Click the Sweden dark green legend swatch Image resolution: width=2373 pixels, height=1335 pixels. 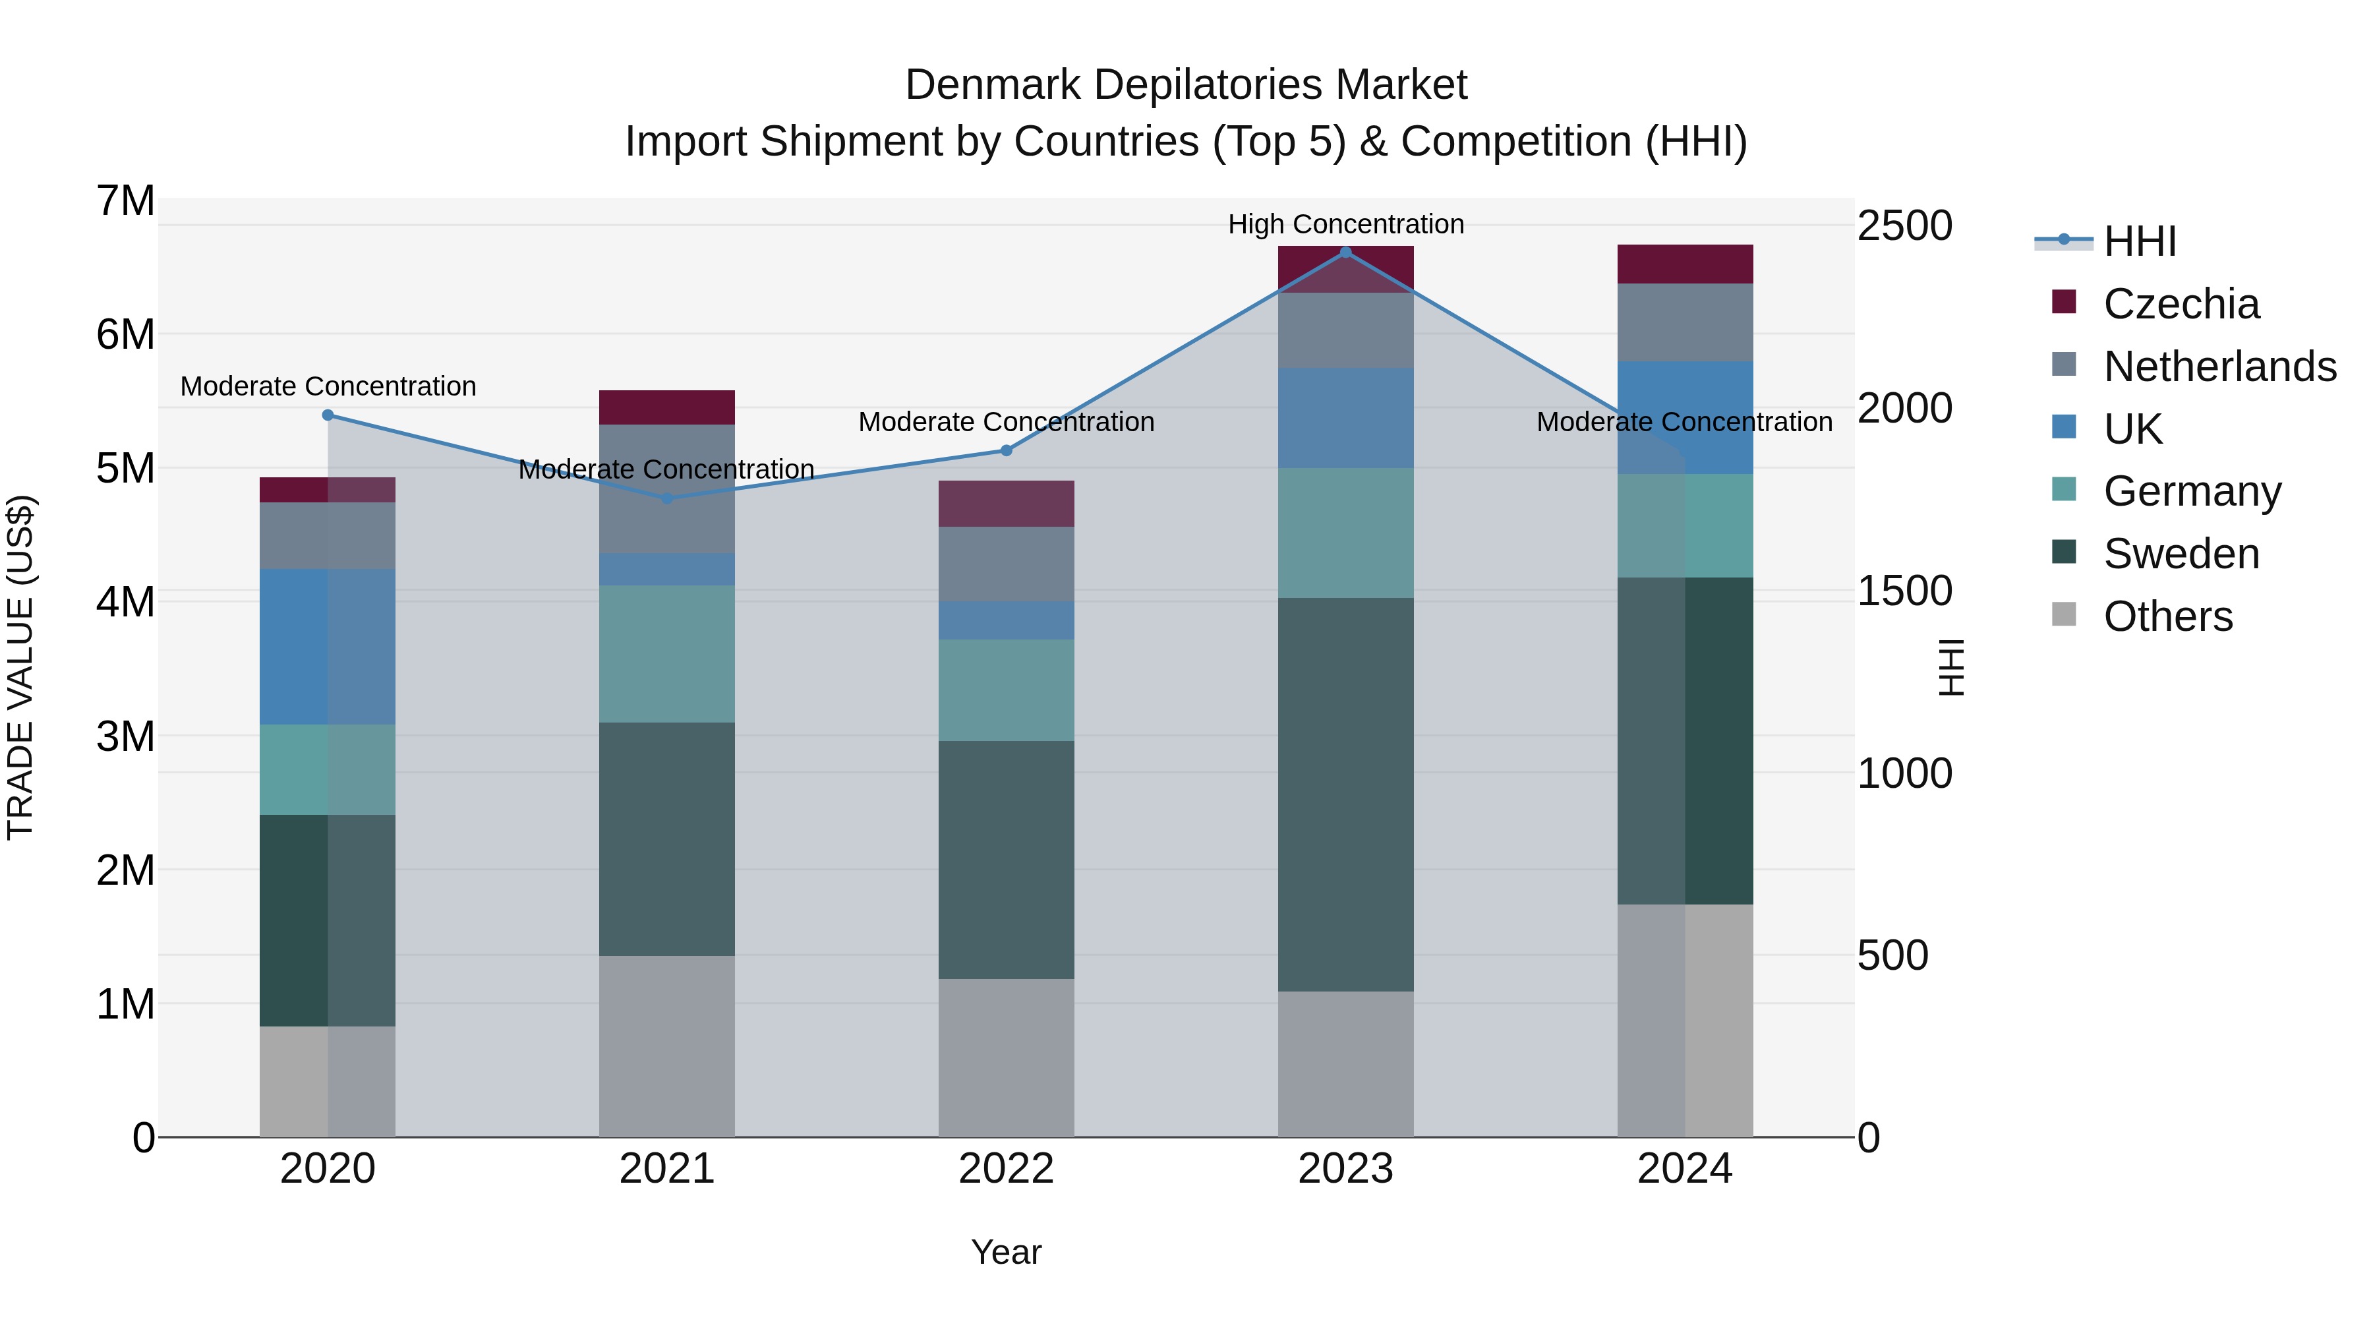pyautogui.click(x=2065, y=552)
